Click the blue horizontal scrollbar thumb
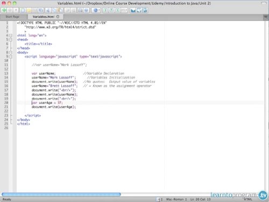 click(x=61, y=194)
